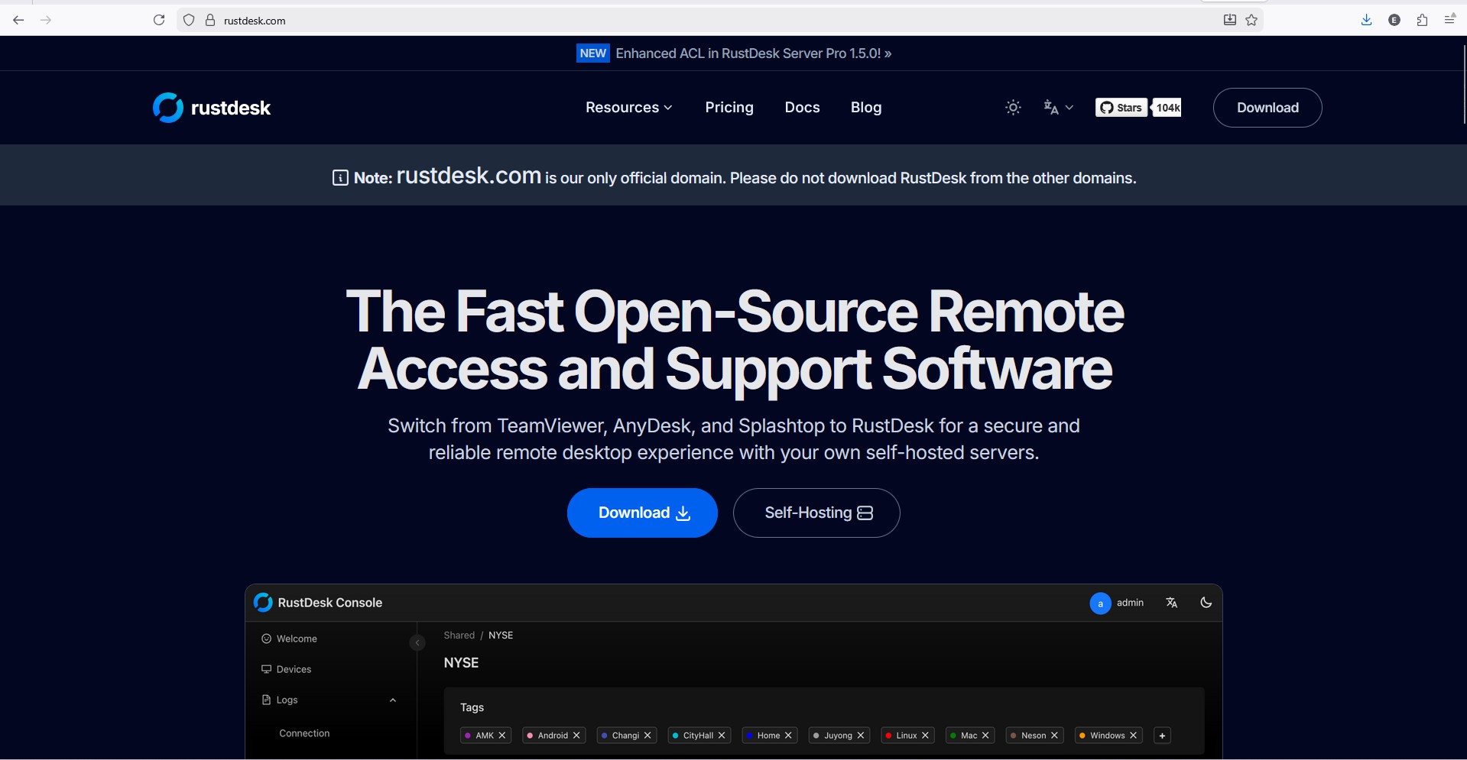Viewport: 1467px width, 760px height.
Task: Open the Resources dropdown menu
Action: point(628,107)
